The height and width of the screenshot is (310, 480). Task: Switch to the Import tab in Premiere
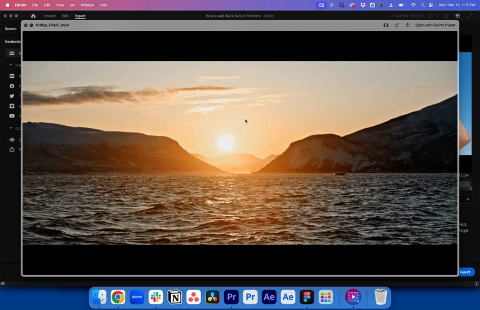[x=50, y=16]
